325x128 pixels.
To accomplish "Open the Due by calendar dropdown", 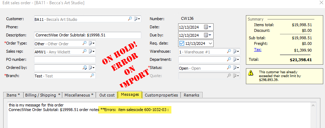I will tap(208, 35).
